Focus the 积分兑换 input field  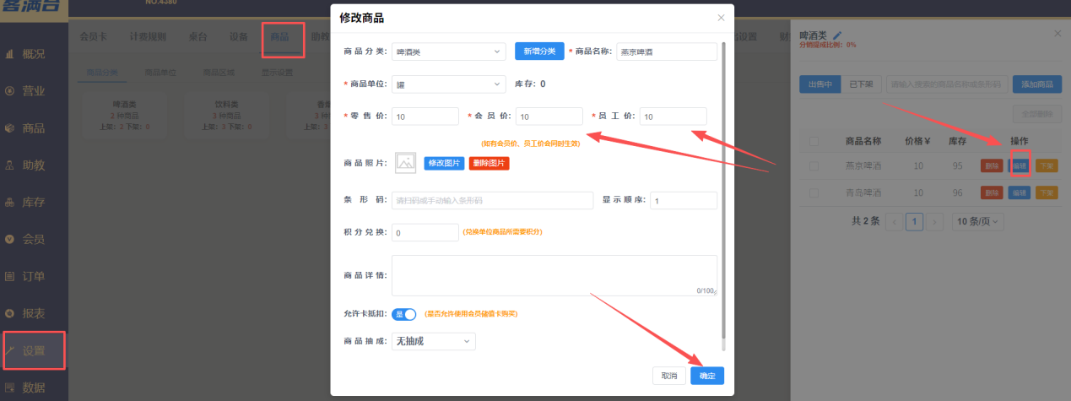tap(425, 232)
